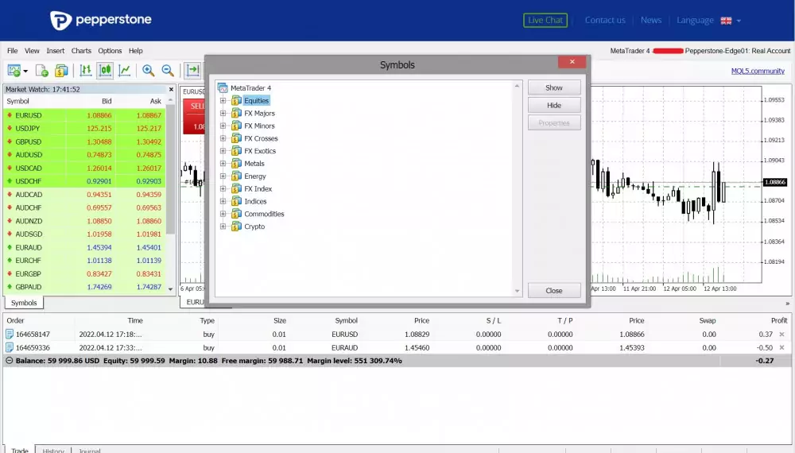The height and width of the screenshot is (453, 795).
Task: Select USDJPY row in Market Watch
Action: [85, 128]
